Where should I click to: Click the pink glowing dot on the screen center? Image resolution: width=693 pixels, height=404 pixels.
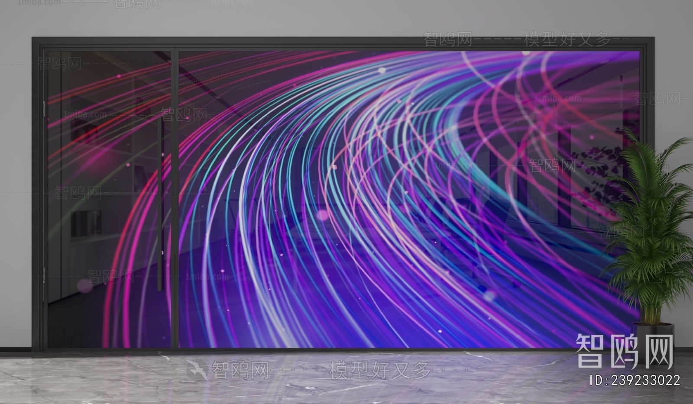point(323,215)
